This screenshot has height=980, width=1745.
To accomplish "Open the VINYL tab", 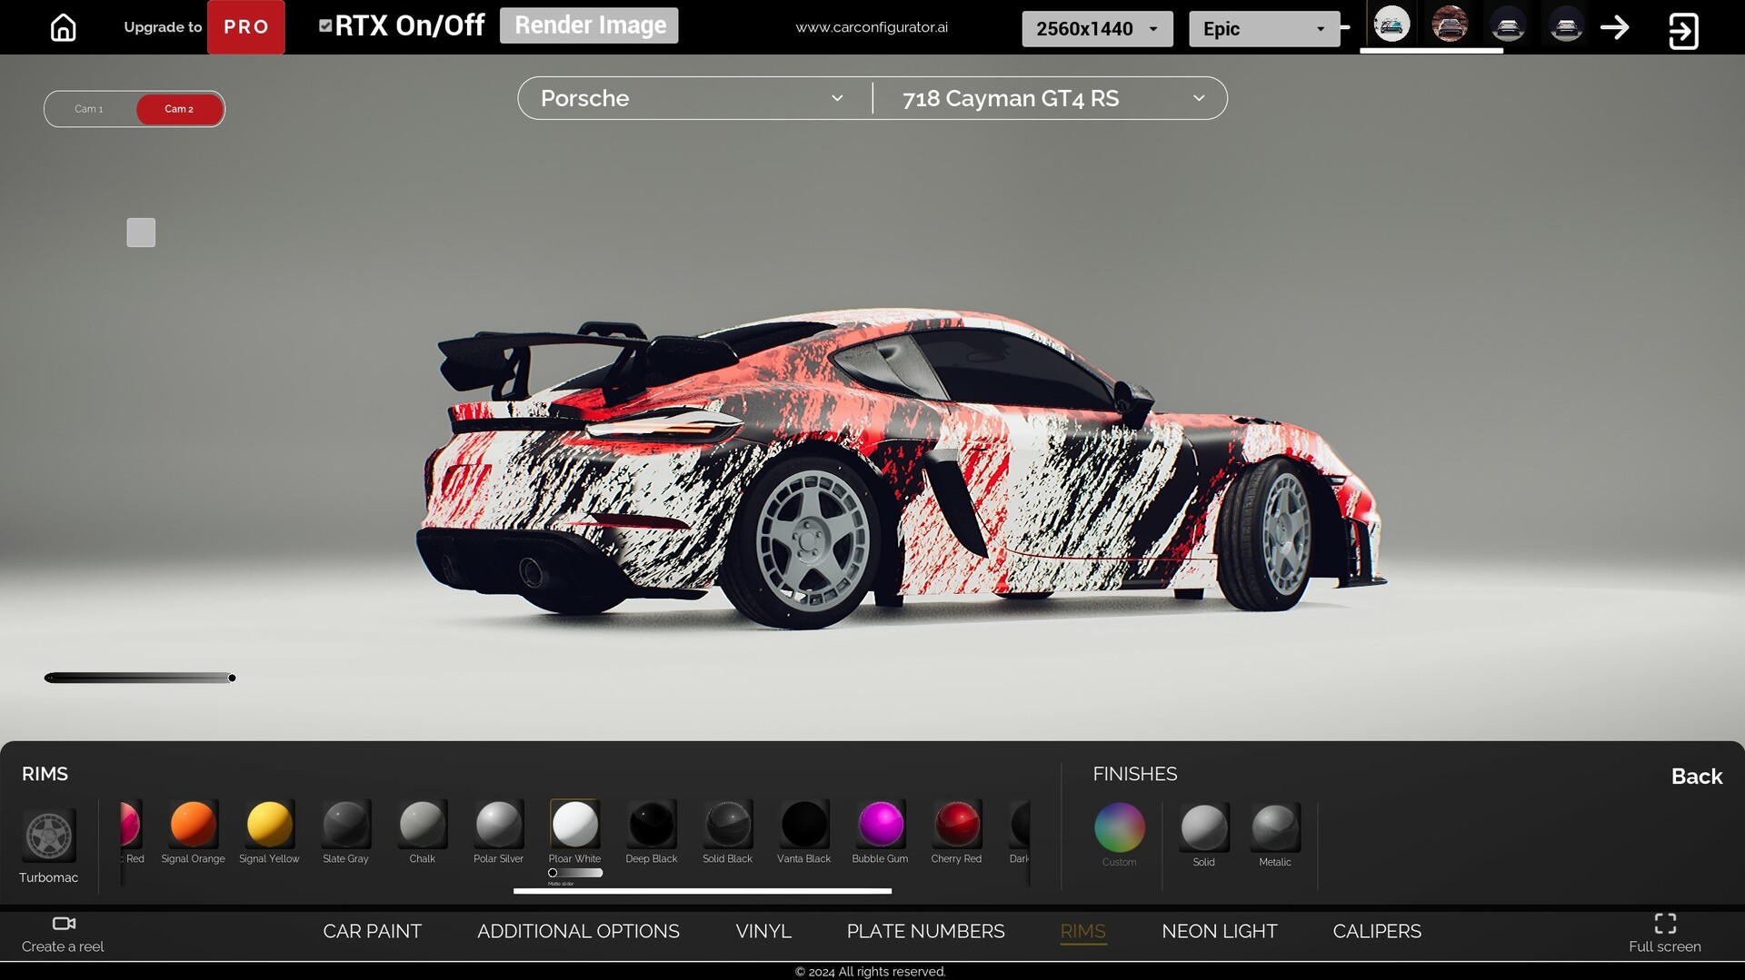I will (763, 931).
